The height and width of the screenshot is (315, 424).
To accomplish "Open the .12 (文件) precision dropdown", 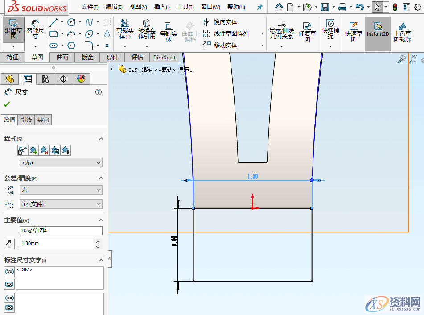I will click(61, 204).
